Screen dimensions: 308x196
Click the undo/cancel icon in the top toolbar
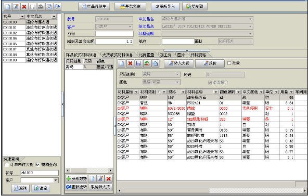coord(41,7)
